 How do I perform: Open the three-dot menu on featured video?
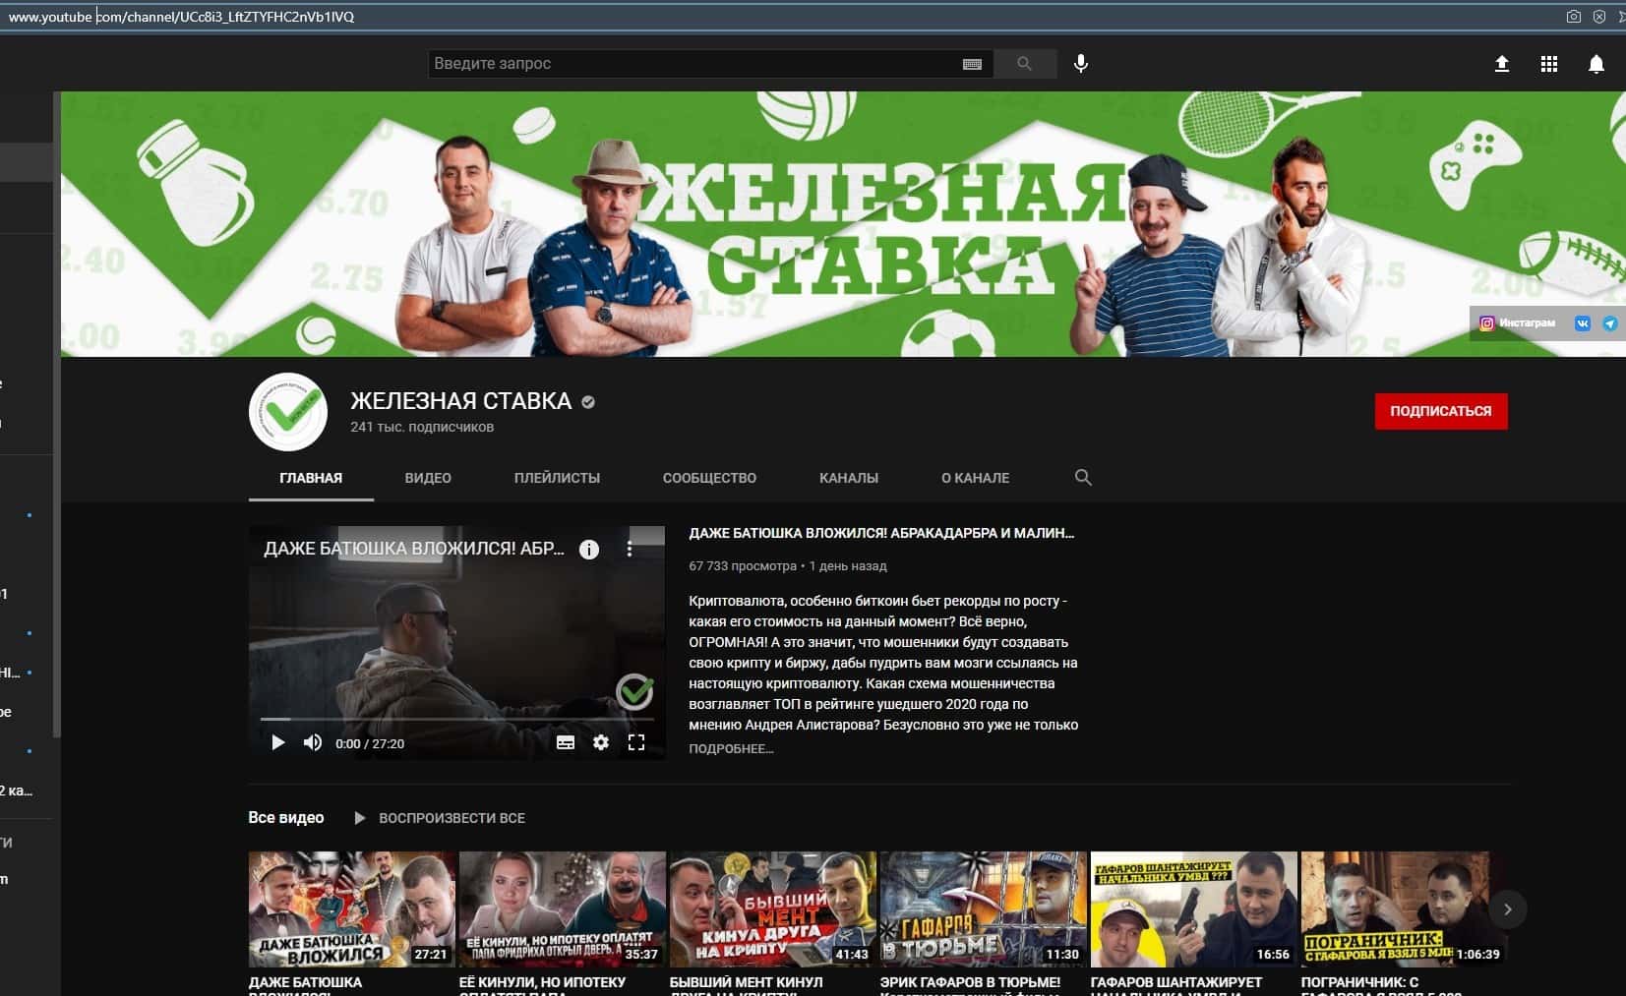point(630,550)
